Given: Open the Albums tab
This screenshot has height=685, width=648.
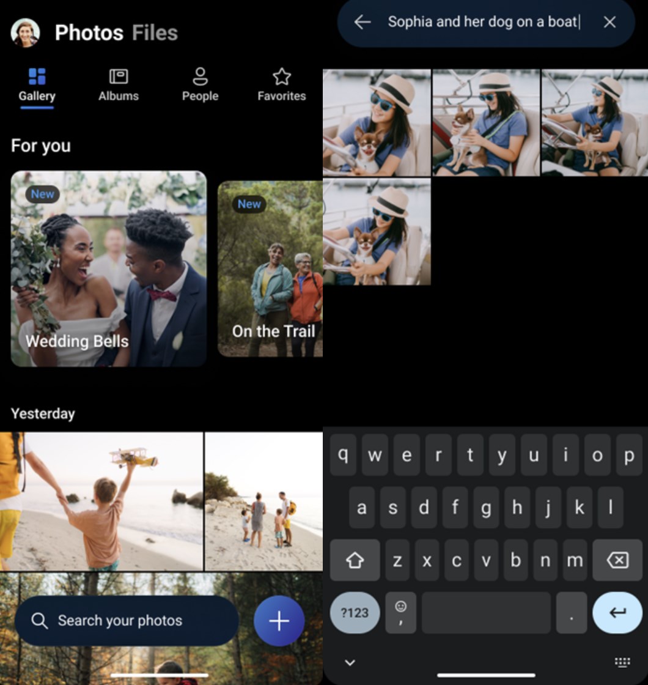Looking at the screenshot, I should (x=119, y=85).
